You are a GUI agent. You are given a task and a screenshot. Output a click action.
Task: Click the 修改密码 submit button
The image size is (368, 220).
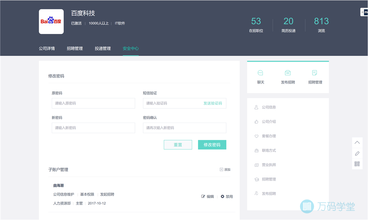pyautogui.click(x=212, y=145)
